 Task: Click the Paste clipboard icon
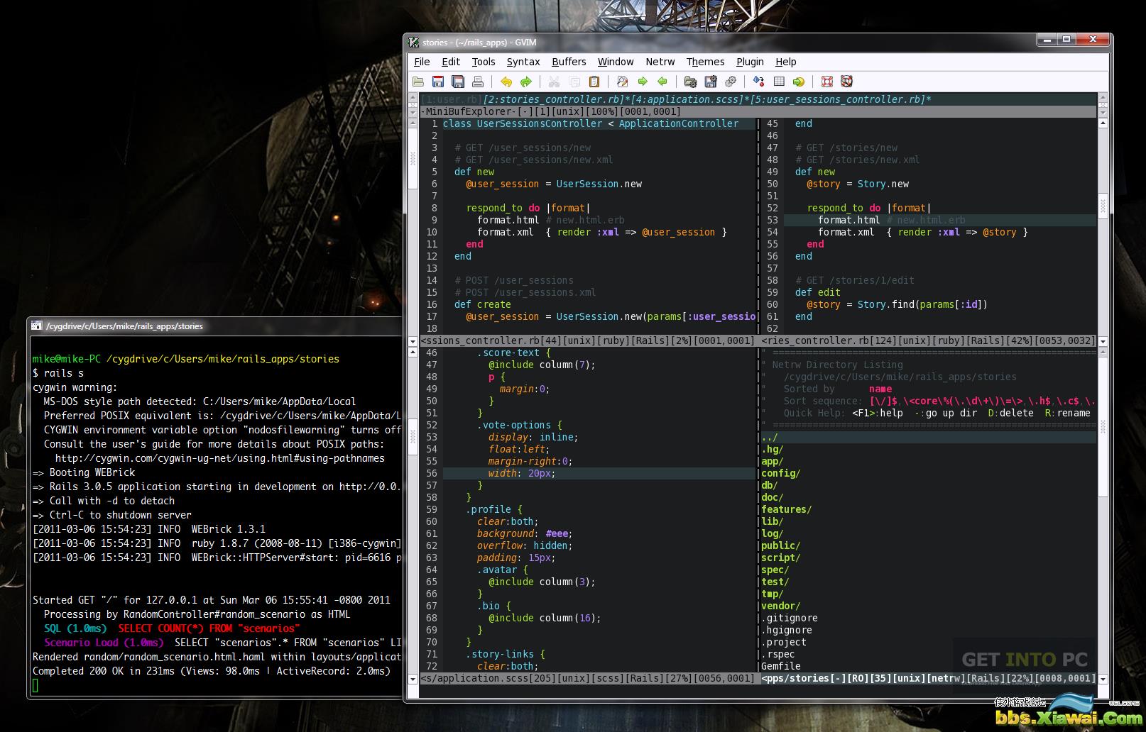pyautogui.click(x=594, y=82)
